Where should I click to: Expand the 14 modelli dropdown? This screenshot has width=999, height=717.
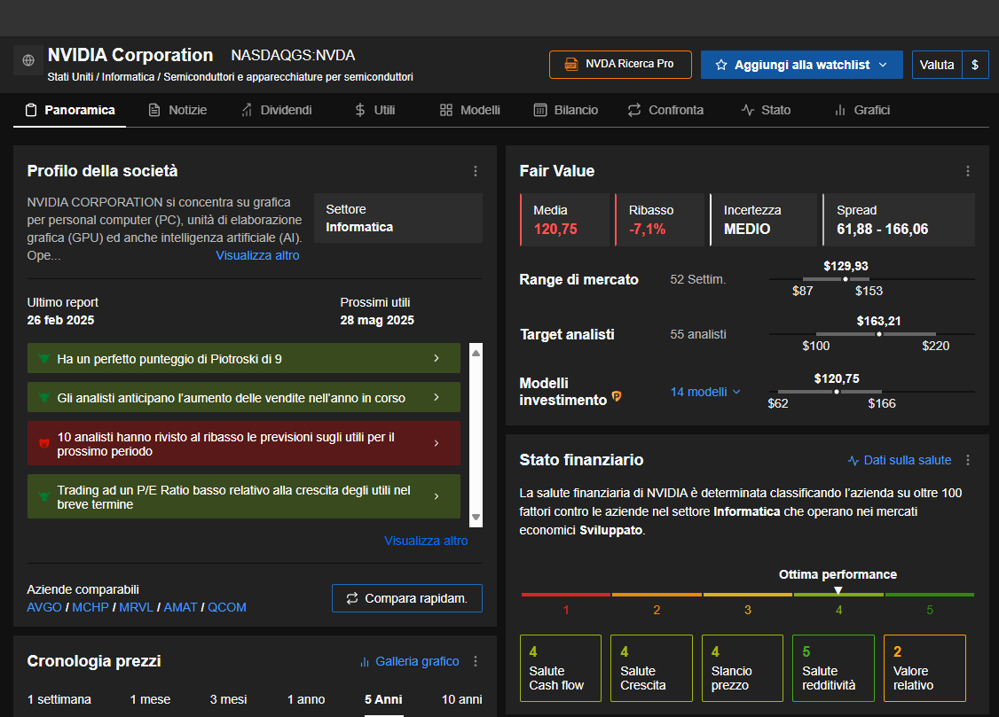pyautogui.click(x=705, y=392)
